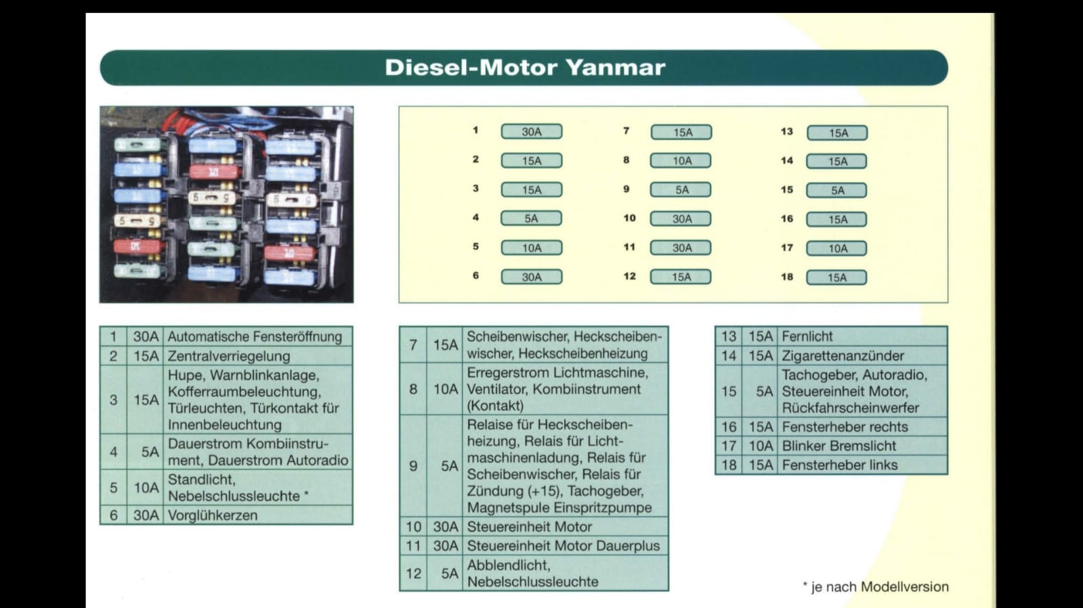The image size is (1083, 608).
Task: Click the "Fernlicht" table cell
Action: [x=862, y=336]
